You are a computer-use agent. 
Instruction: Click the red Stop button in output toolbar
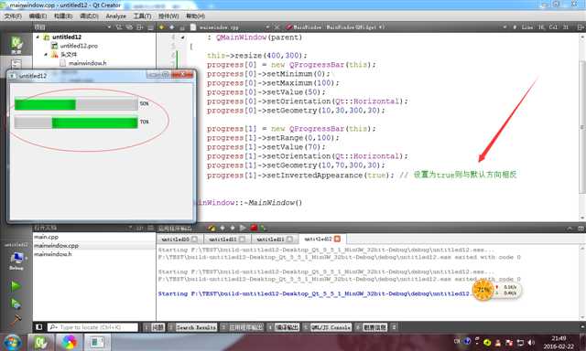254,228
